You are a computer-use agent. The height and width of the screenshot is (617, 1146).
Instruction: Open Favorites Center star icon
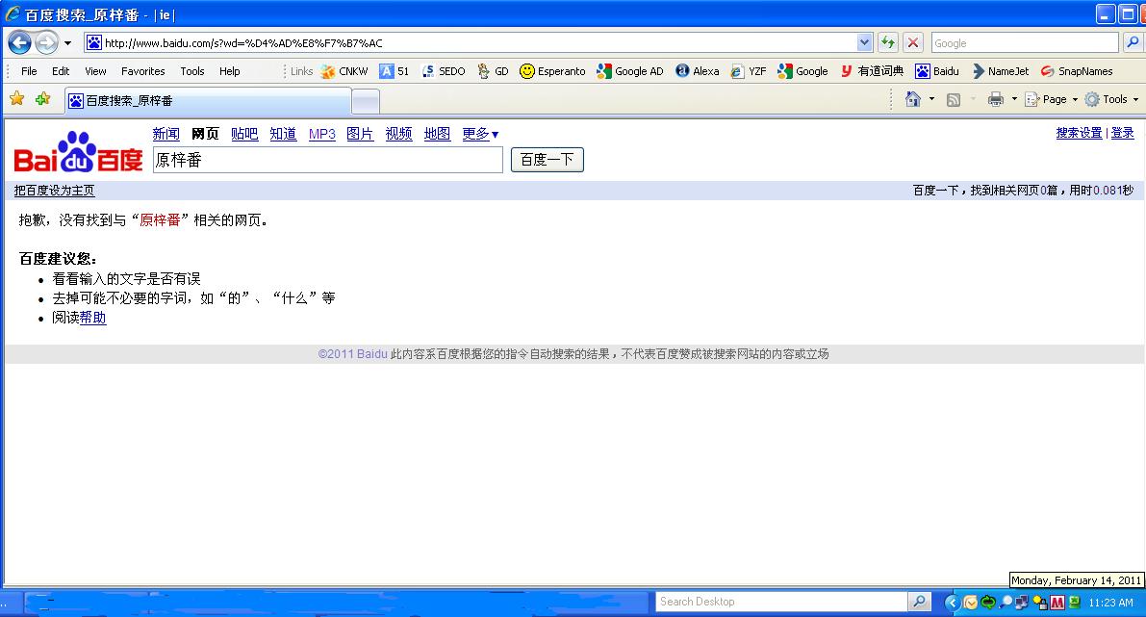coord(16,99)
